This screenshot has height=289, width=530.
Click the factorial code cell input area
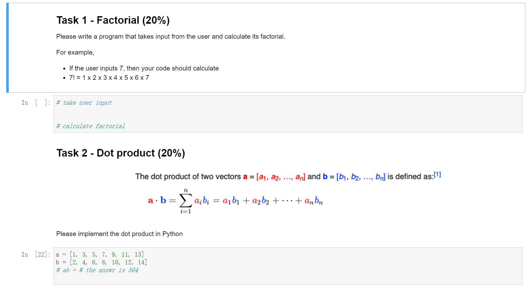click(288, 114)
